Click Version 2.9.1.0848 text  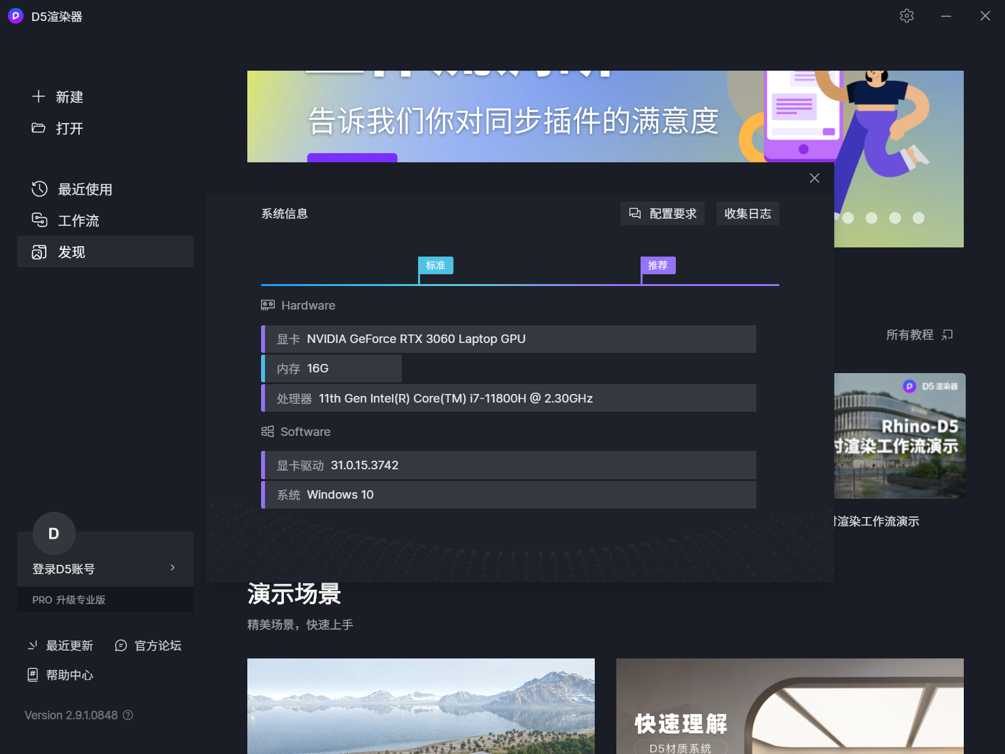(71, 715)
